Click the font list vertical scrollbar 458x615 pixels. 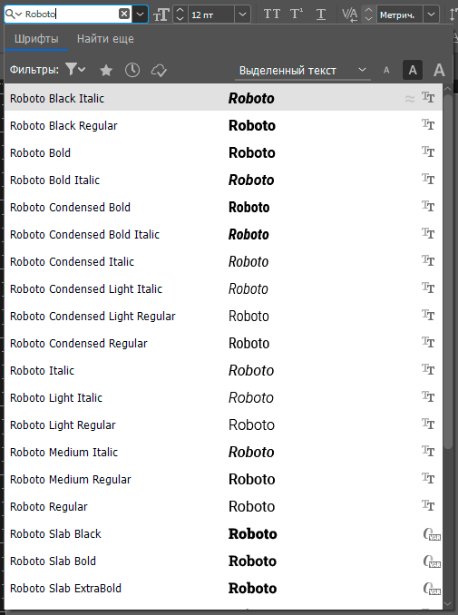[x=448, y=270]
